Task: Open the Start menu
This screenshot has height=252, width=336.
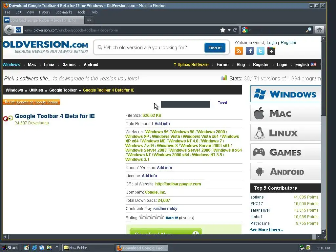Action: click(x=10, y=248)
